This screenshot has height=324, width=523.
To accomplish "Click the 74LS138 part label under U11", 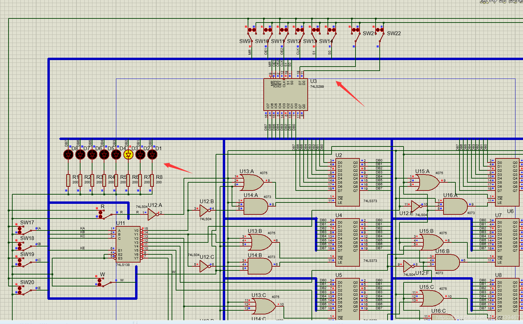I will (123, 265).
